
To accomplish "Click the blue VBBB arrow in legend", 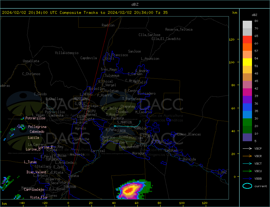I will point(247,178).
